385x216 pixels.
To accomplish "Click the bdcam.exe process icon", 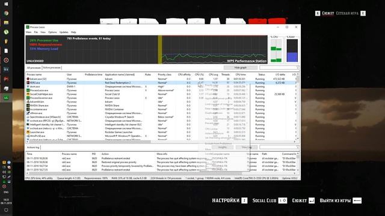I will pyautogui.click(x=28, y=79).
